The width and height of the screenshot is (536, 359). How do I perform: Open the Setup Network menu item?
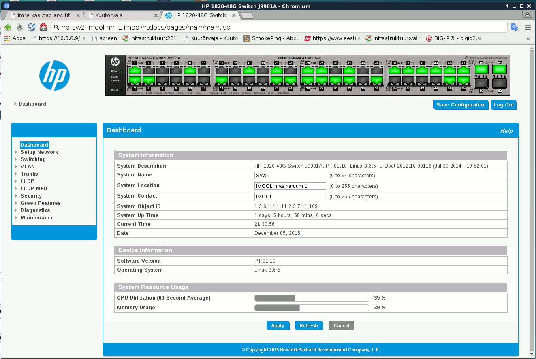pos(39,152)
